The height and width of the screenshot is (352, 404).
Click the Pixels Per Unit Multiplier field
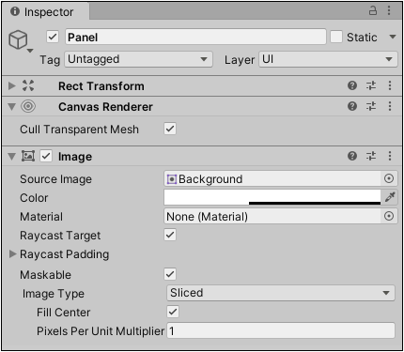pyautogui.click(x=281, y=330)
